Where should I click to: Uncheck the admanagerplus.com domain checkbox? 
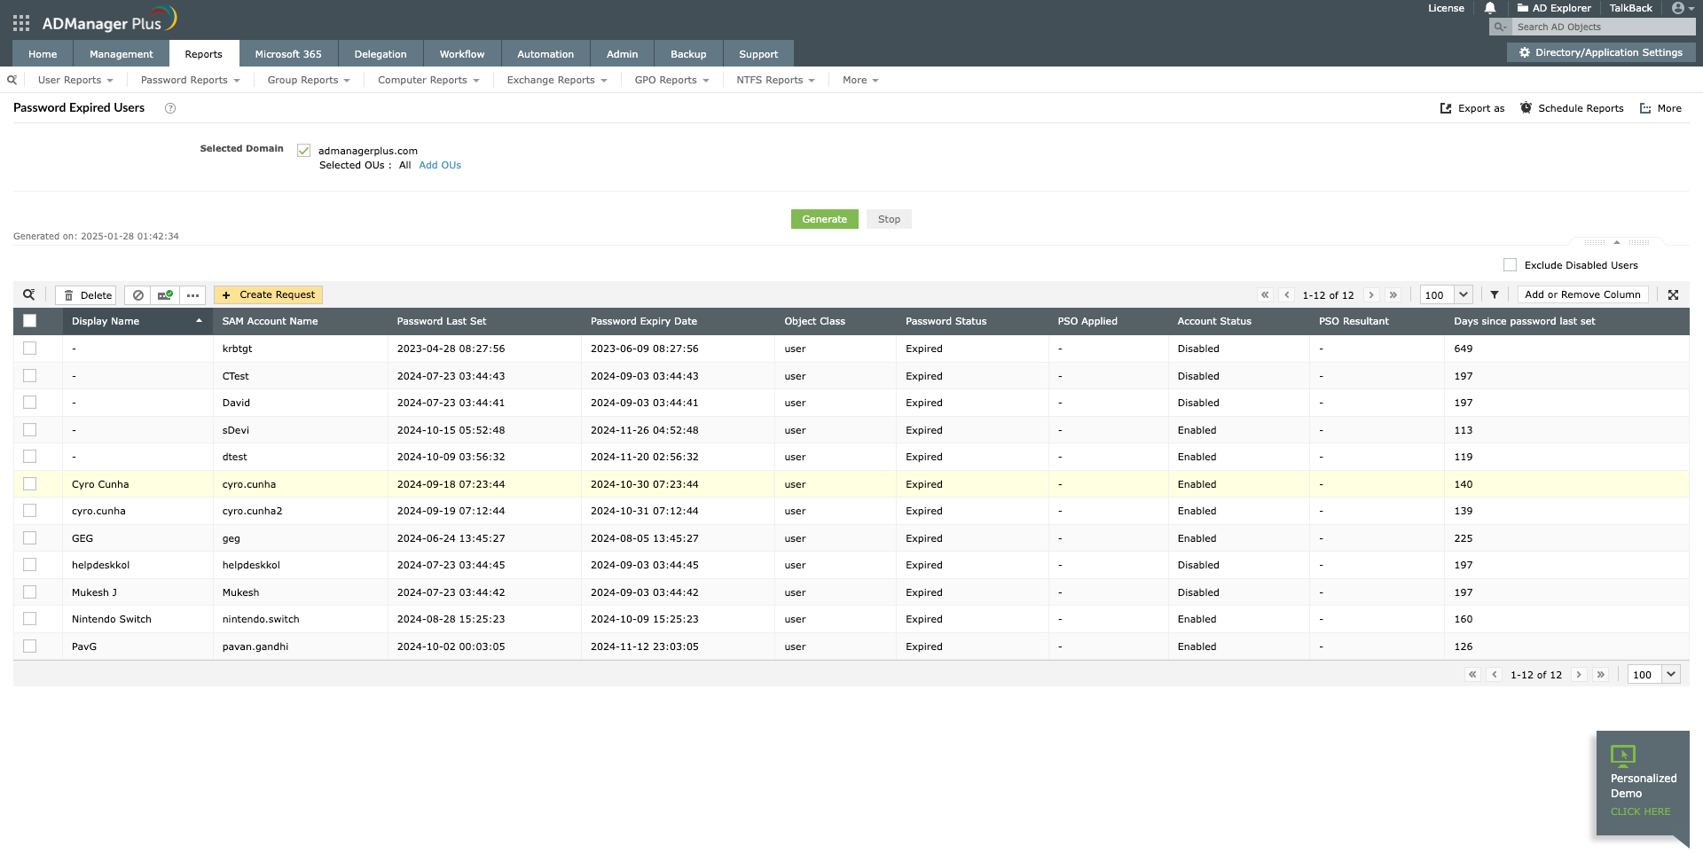tap(304, 151)
